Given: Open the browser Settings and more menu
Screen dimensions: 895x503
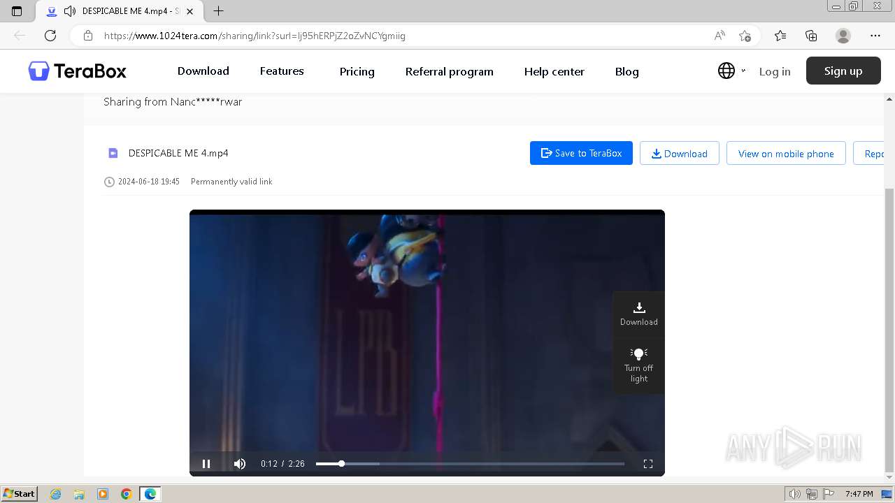Looking at the screenshot, I should pyautogui.click(x=875, y=36).
